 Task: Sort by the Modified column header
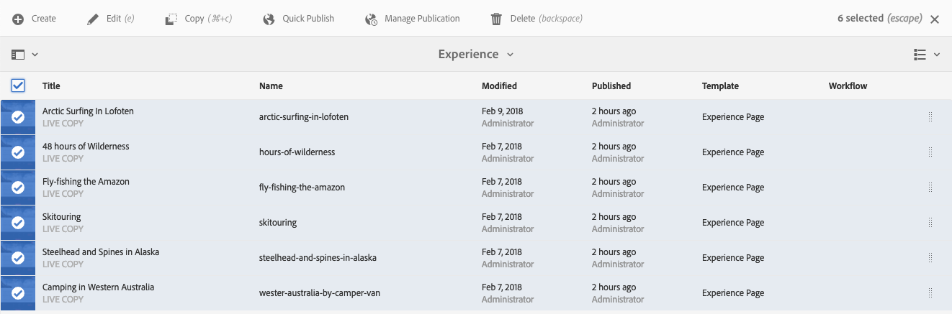(499, 86)
